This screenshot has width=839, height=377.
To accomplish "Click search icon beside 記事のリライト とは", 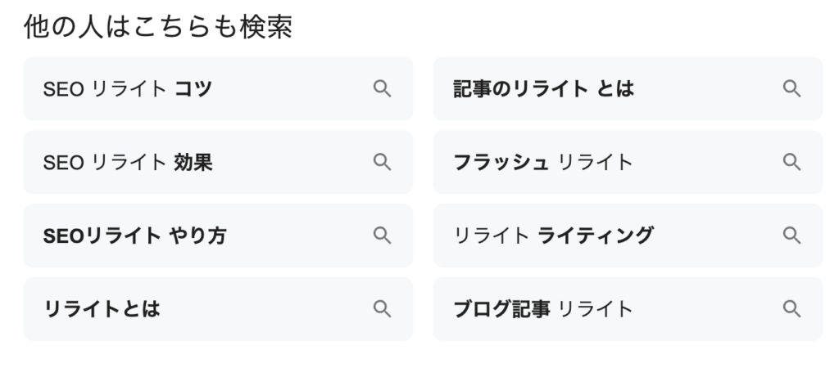I will click(x=791, y=89).
